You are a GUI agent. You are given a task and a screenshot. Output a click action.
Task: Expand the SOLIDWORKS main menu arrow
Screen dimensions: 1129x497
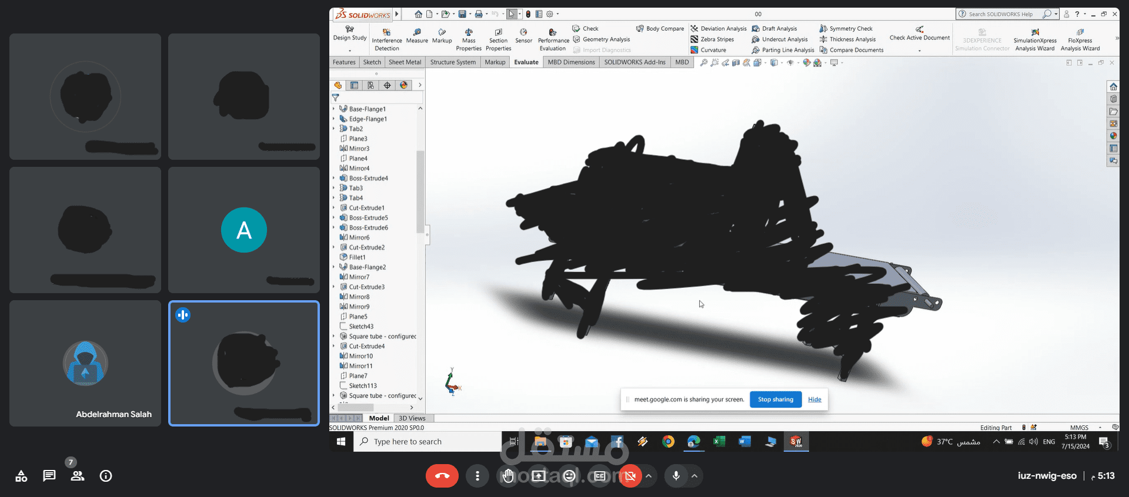pyautogui.click(x=397, y=14)
